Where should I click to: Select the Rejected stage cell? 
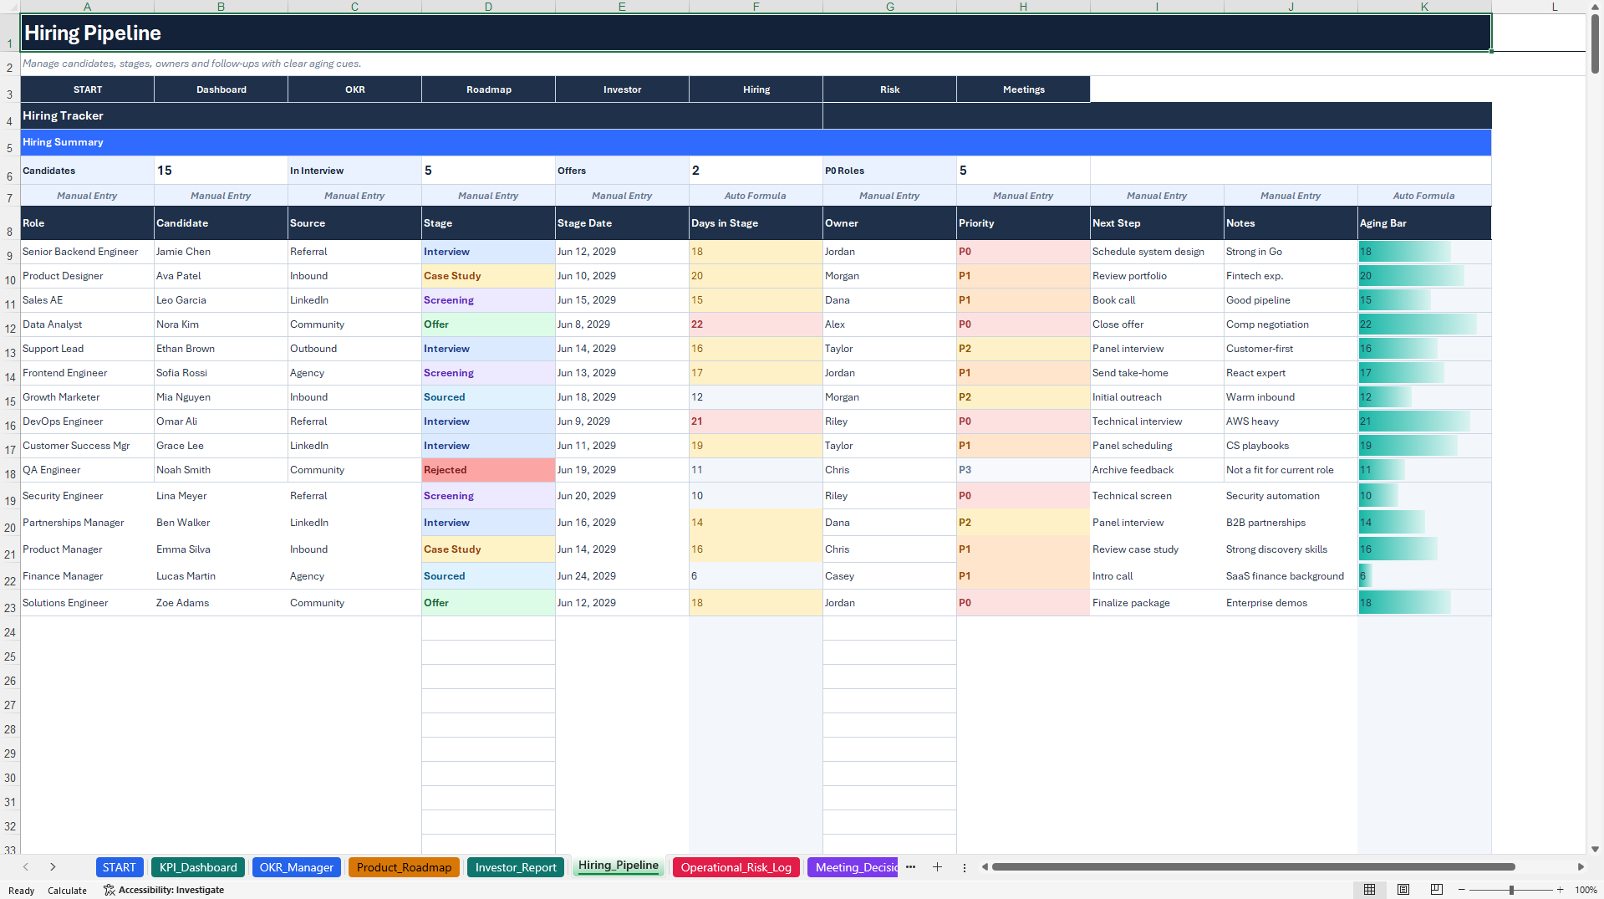pyautogui.click(x=488, y=470)
